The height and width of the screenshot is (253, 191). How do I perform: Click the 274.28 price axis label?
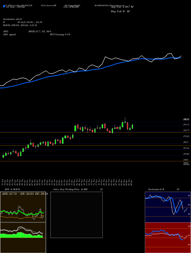[x=187, y=136]
